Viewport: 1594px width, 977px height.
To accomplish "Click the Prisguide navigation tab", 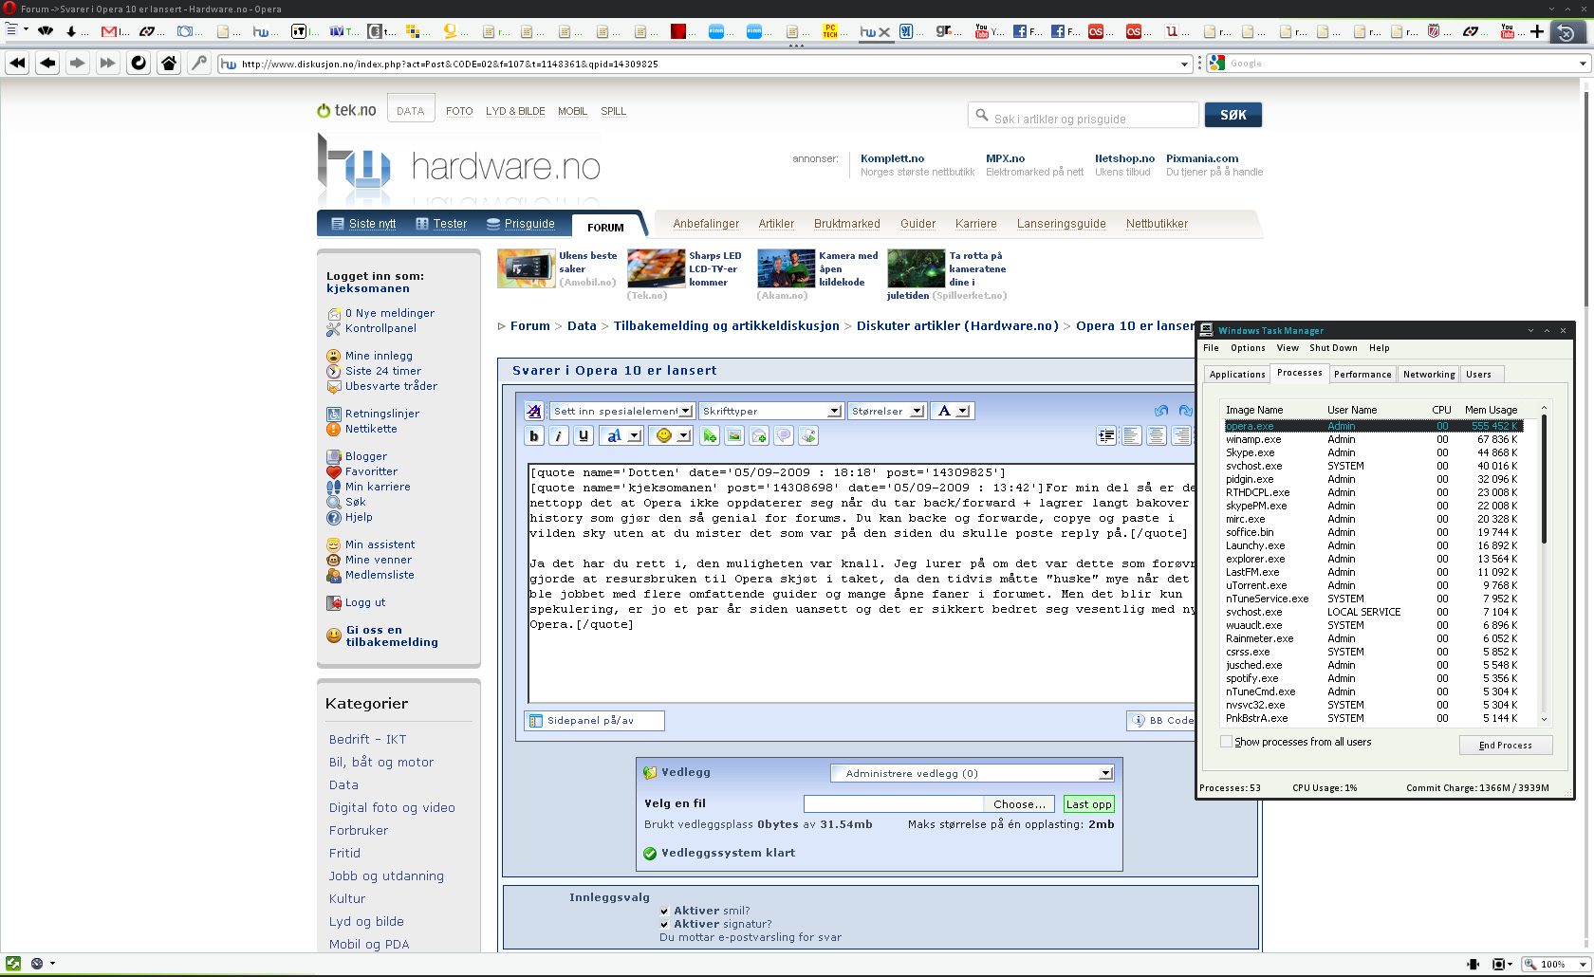I will point(520,224).
